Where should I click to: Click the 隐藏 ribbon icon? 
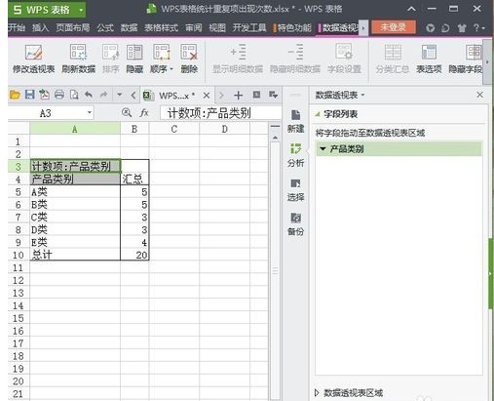(x=134, y=53)
